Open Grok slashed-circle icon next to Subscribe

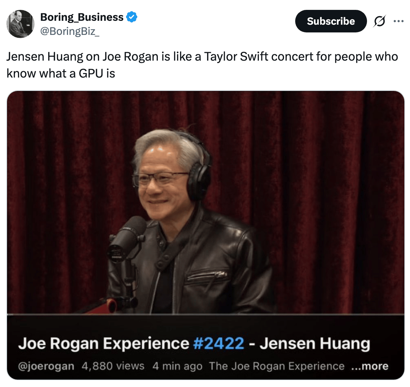pyautogui.click(x=379, y=21)
